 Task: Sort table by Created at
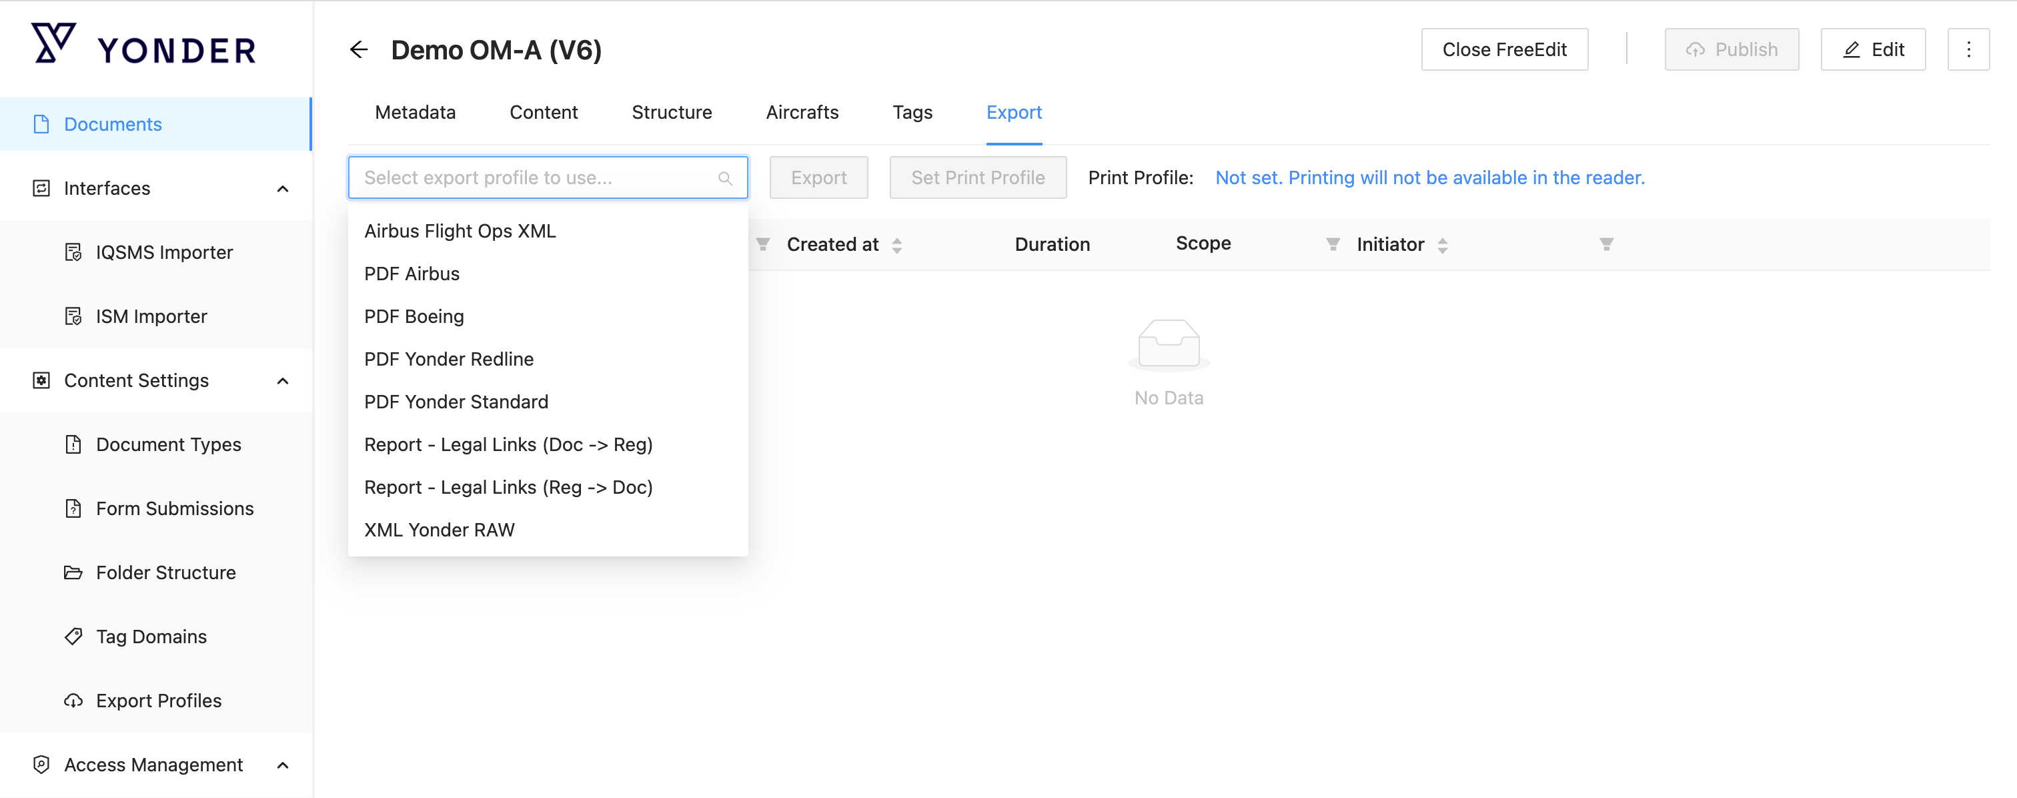[896, 245]
